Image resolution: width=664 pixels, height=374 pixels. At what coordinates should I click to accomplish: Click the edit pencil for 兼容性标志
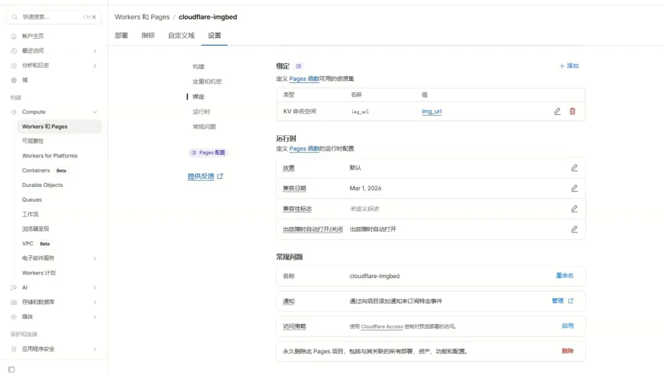(x=574, y=208)
